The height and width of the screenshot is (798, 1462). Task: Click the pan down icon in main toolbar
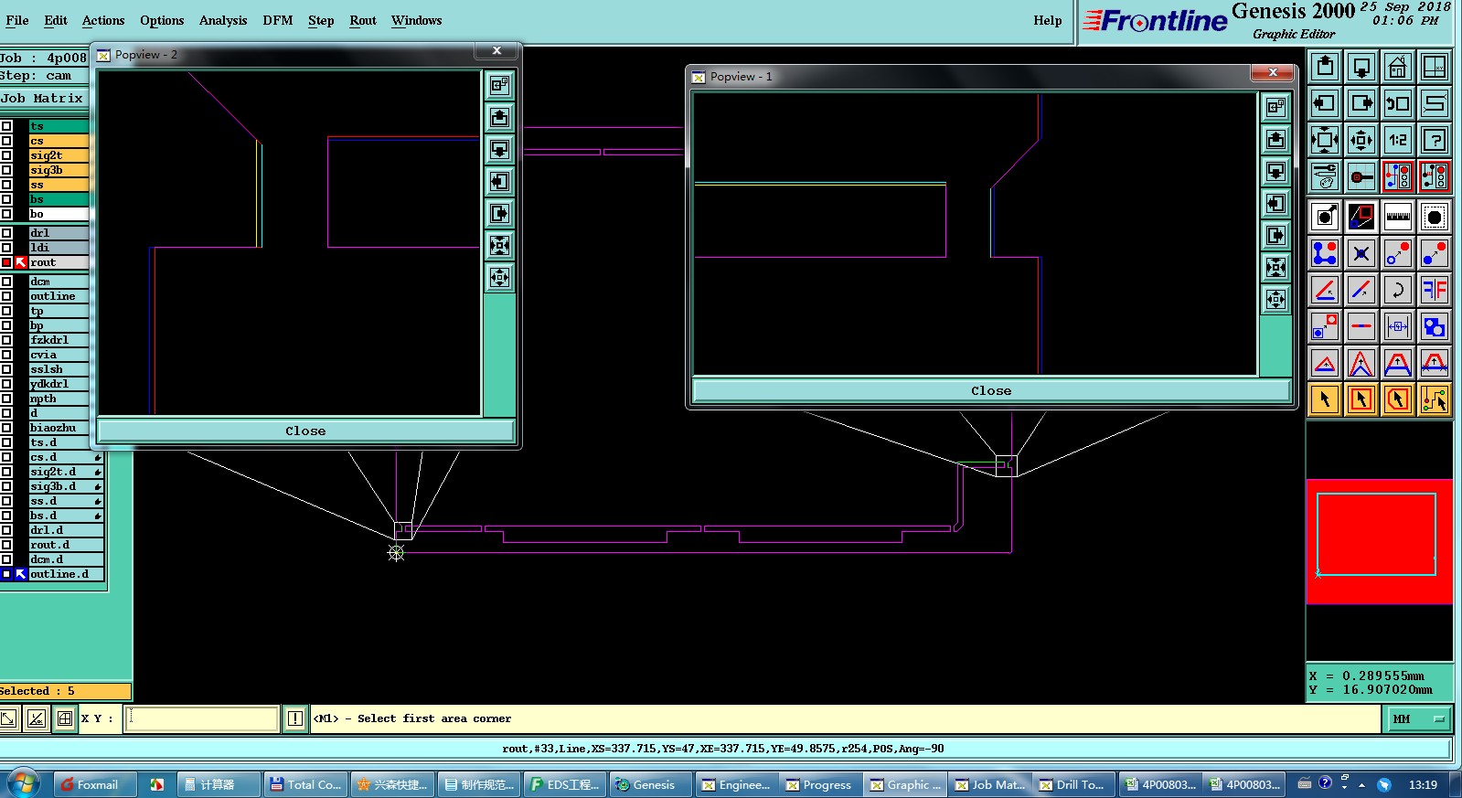click(1361, 67)
